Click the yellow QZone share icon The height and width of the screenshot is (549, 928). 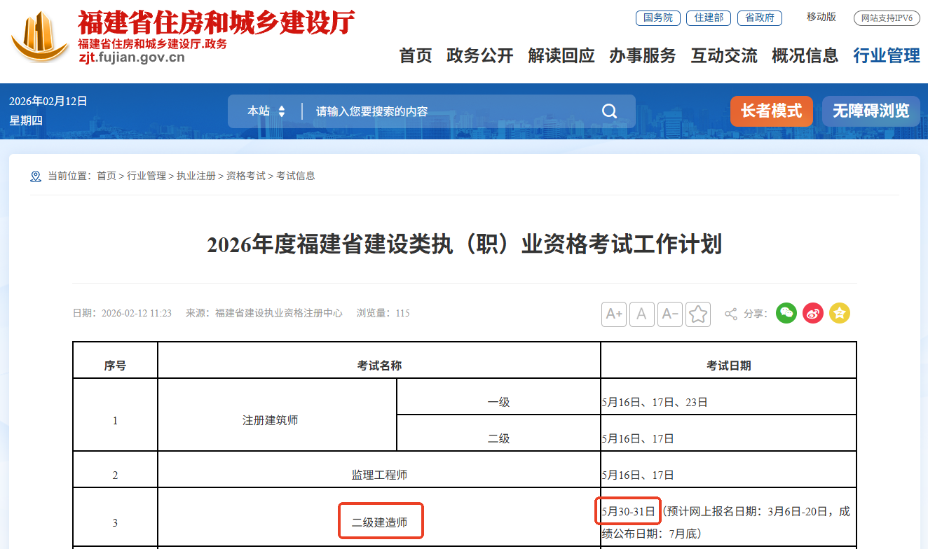839,313
